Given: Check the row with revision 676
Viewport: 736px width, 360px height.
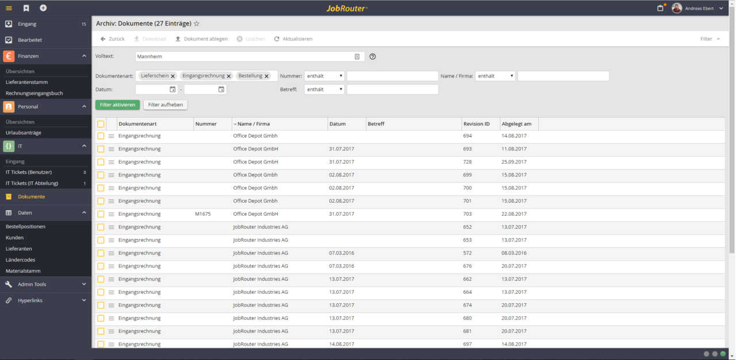Looking at the screenshot, I should (101, 266).
